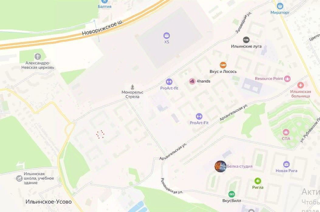Click the ПИК Ильинские луга marker
Screen dimensions: 320x212
(x=246, y=40)
